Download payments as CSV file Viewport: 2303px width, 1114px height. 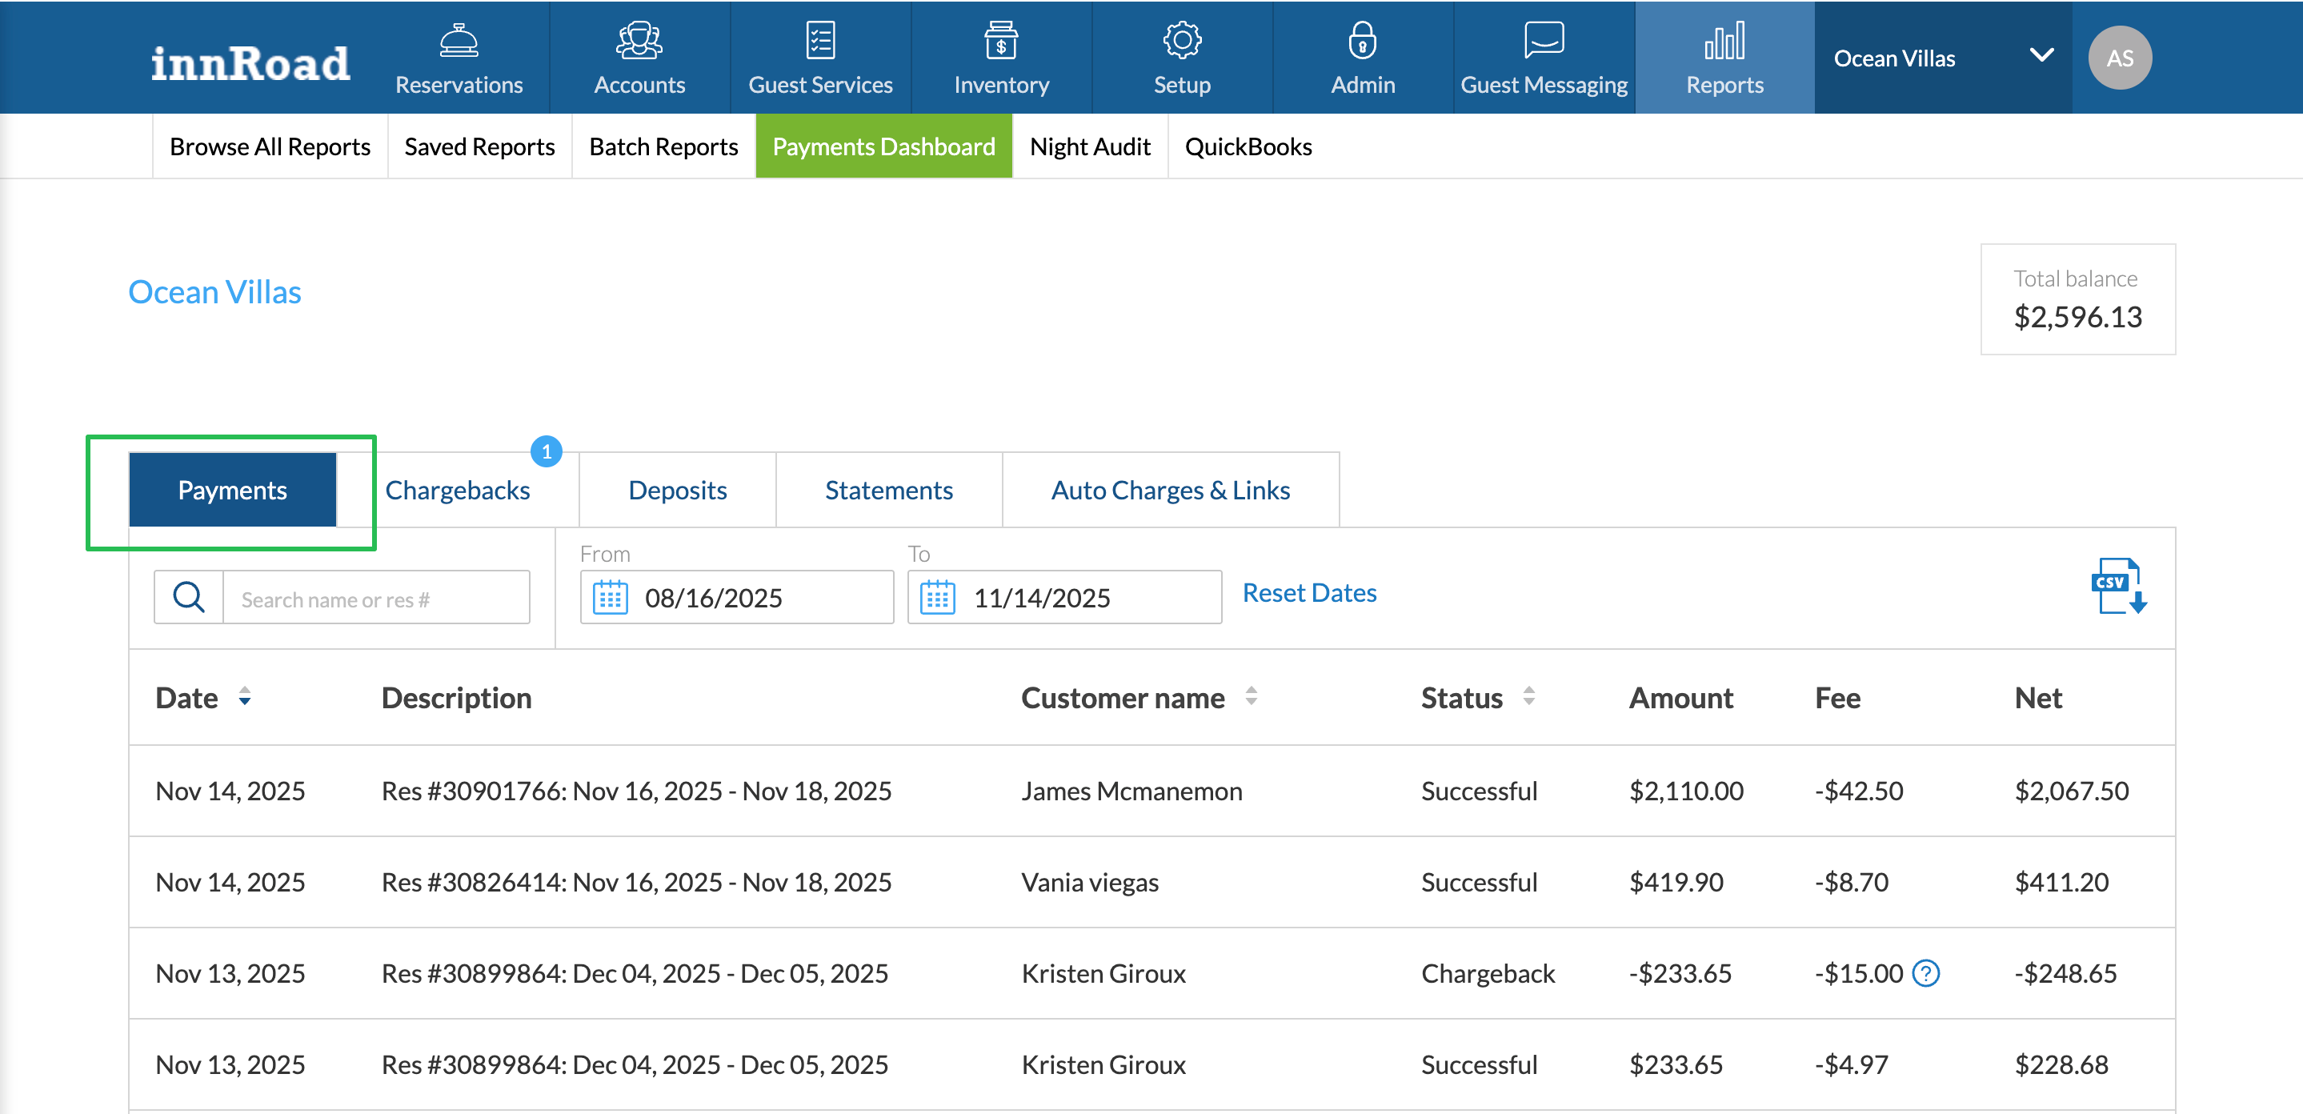2117,587
